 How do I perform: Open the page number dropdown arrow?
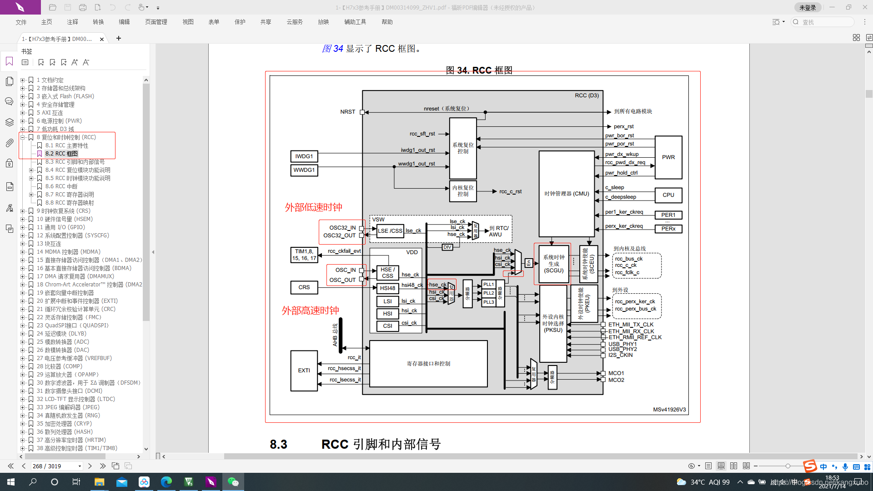click(80, 466)
